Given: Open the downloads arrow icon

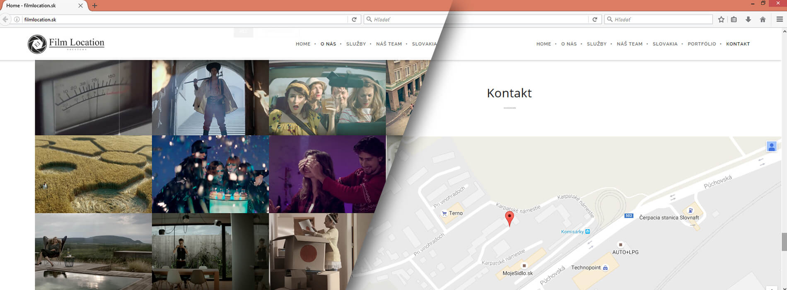Looking at the screenshot, I should coord(748,19).
